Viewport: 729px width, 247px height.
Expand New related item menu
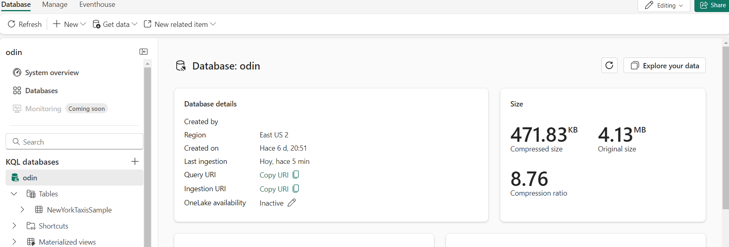(x=180, y=24)
